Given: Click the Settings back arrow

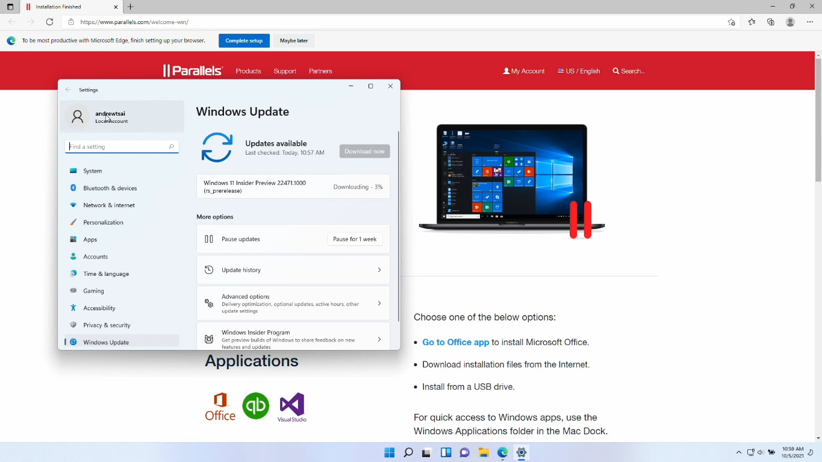Looking at the screenshot, I should click(68, 90).
